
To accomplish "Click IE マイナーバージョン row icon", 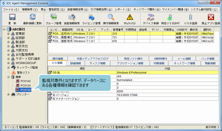I will 50,99.
